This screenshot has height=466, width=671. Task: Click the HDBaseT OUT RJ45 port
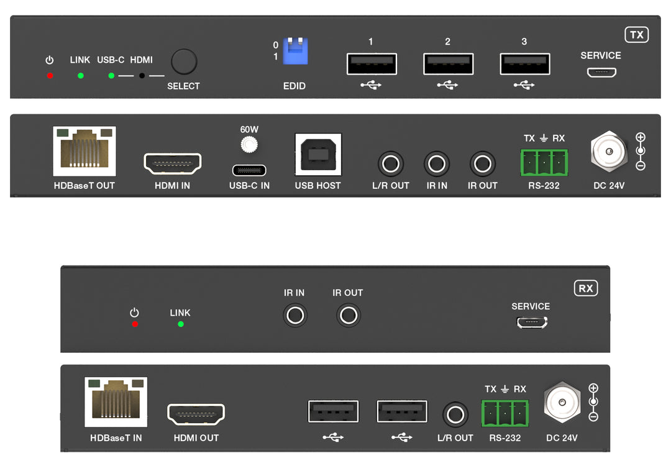point(84,151)
